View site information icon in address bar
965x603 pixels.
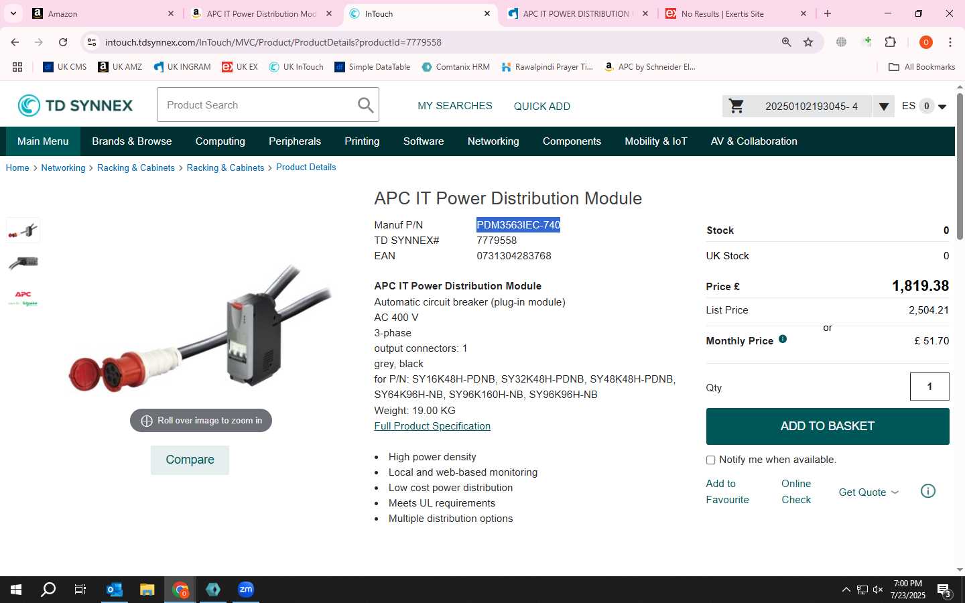(x=92, y=42)
